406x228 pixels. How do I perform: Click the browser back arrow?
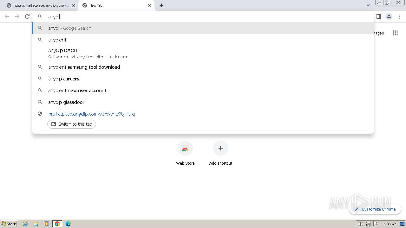pyautogui.click(x=7, y=16)
